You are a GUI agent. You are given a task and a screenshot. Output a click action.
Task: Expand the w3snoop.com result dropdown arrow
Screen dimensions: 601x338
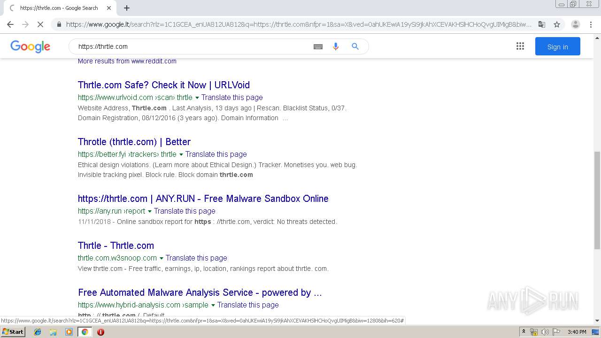coord(161,258)
